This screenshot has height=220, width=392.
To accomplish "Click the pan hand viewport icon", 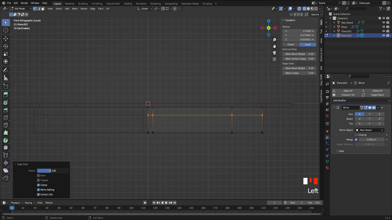I will [274, 46].
